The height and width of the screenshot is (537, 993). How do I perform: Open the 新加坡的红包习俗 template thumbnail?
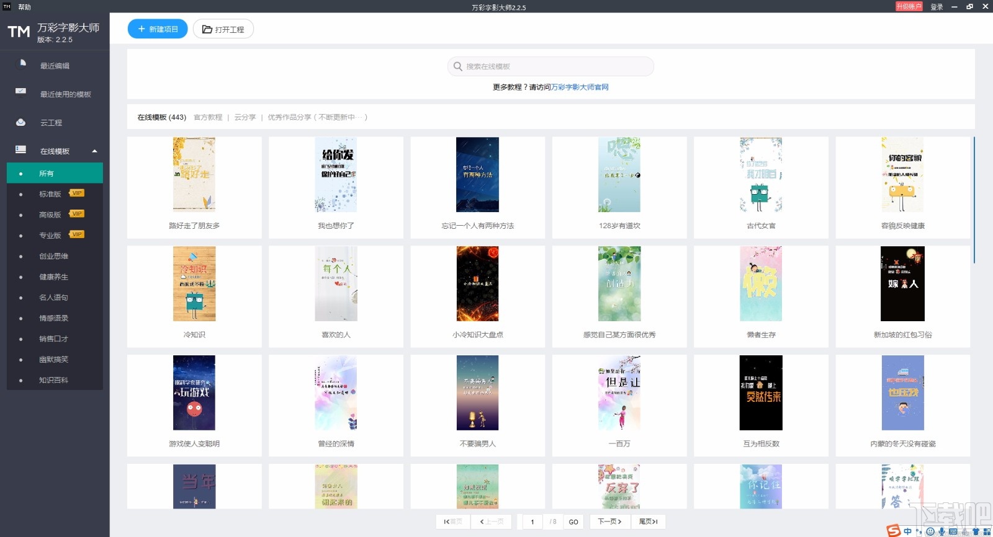coord(902,284)
